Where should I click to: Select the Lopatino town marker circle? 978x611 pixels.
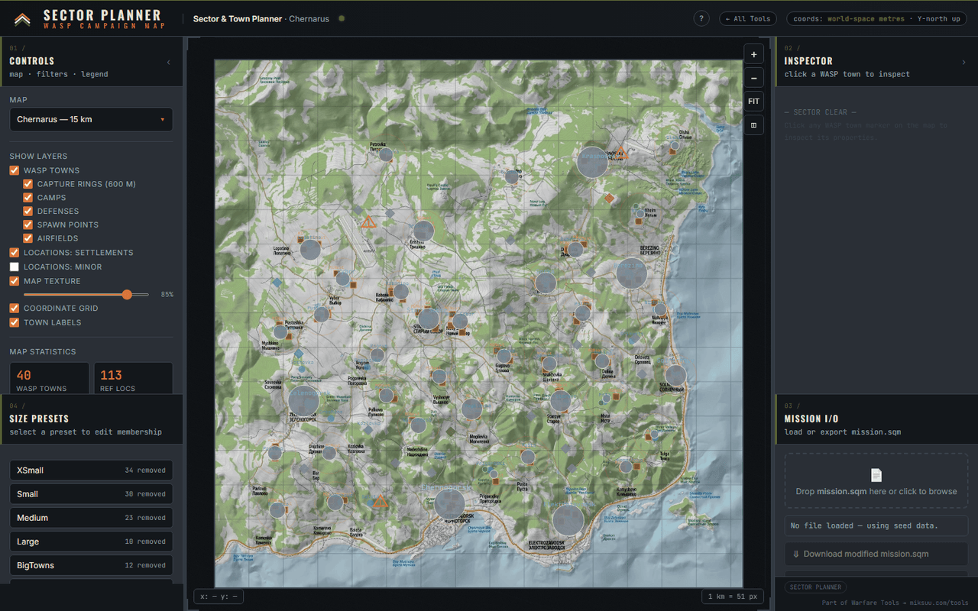click(x=310, y=250)
